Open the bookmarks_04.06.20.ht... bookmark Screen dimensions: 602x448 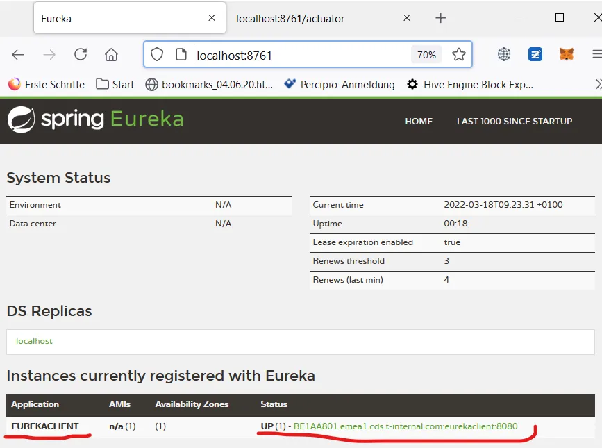[x=209, y=84]
